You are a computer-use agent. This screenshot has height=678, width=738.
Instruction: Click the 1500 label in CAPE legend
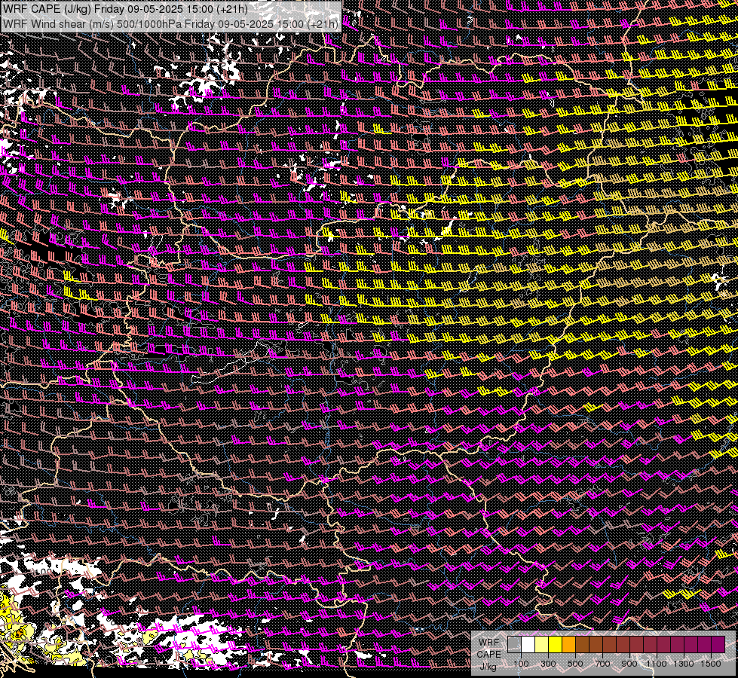(x=711, y=664)
